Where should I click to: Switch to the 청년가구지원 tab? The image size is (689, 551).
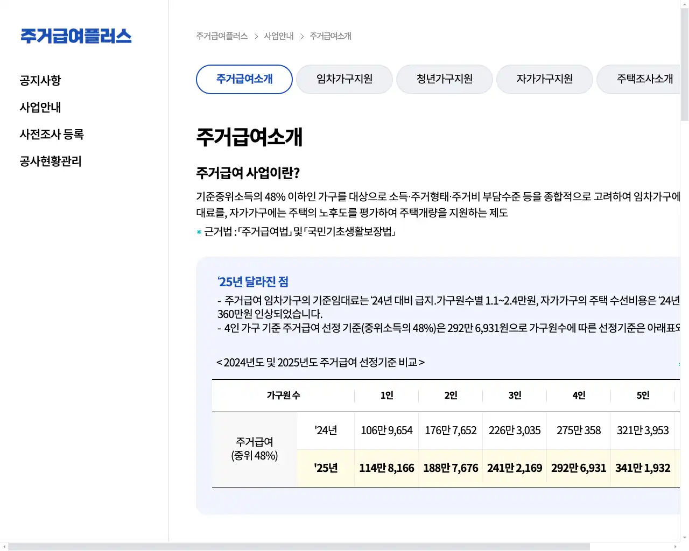(444, 79)
